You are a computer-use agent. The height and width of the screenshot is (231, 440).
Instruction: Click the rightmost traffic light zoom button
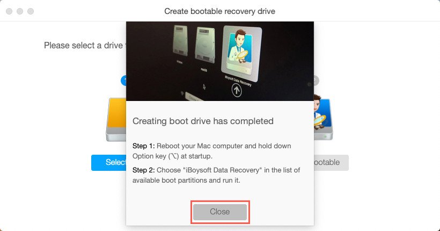pos(31,11)
